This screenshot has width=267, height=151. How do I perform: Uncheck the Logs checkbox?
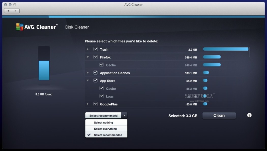point(101,96)
